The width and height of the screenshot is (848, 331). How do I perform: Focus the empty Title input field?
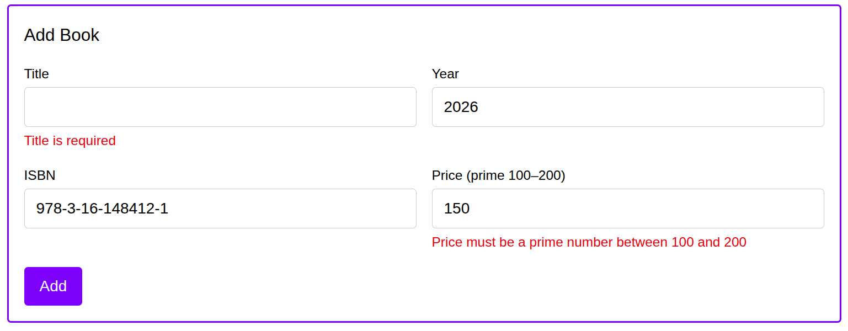(x=220, y=107)
